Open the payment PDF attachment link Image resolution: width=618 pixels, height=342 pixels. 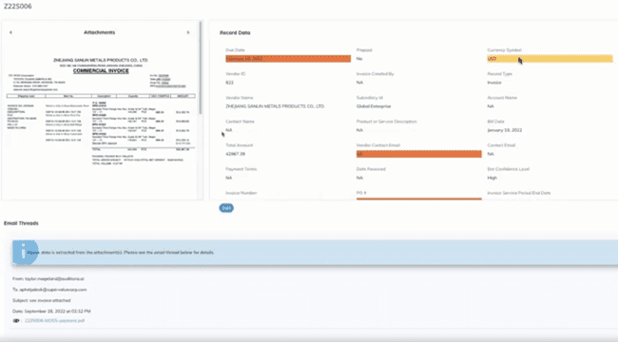[54, 321]
